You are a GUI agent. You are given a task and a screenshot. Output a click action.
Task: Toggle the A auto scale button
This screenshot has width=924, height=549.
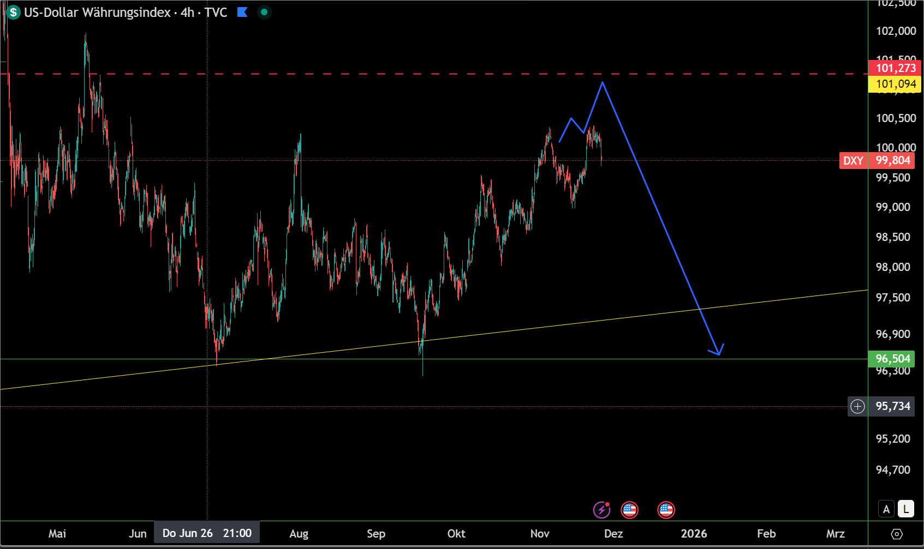(886, 509)
